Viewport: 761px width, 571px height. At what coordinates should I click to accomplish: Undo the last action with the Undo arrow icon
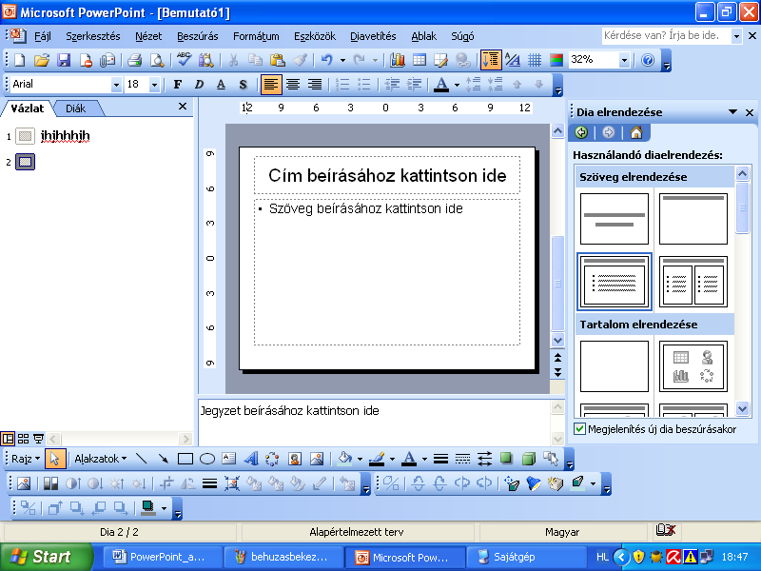(327, 60)
